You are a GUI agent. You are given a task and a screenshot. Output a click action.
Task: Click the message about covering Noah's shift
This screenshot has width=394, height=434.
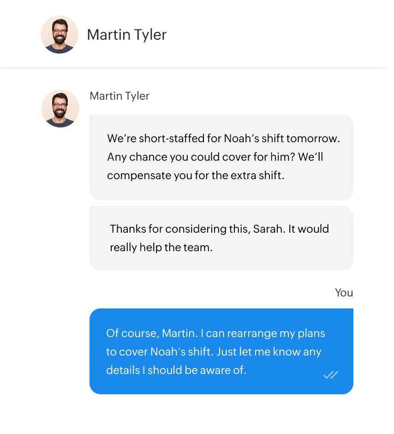pyautogui.click(x=221, y=157)
